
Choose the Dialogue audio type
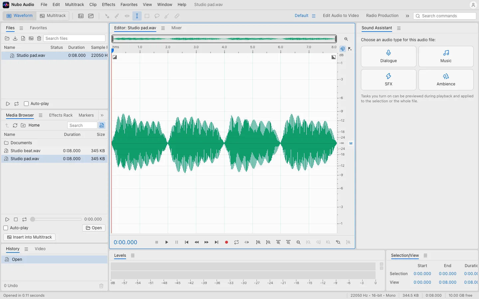point(389,56)
